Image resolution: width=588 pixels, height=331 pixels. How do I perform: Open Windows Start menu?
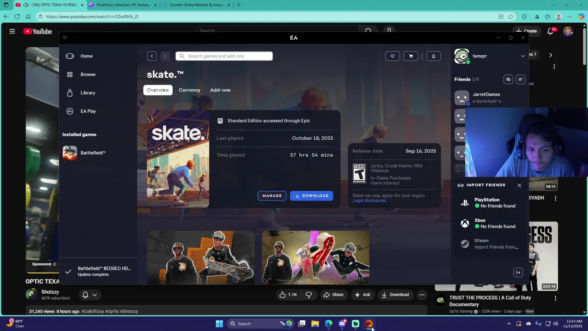219,324
